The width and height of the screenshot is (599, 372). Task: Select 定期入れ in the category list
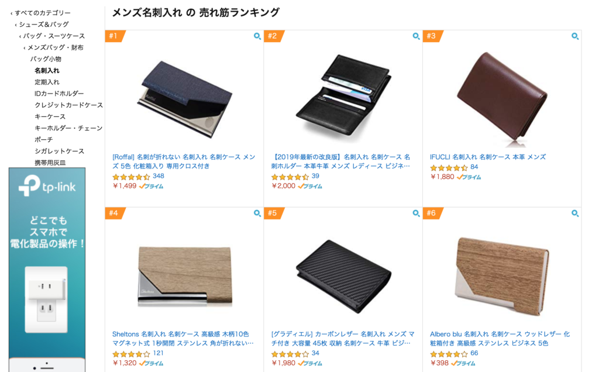coord(47,82)
